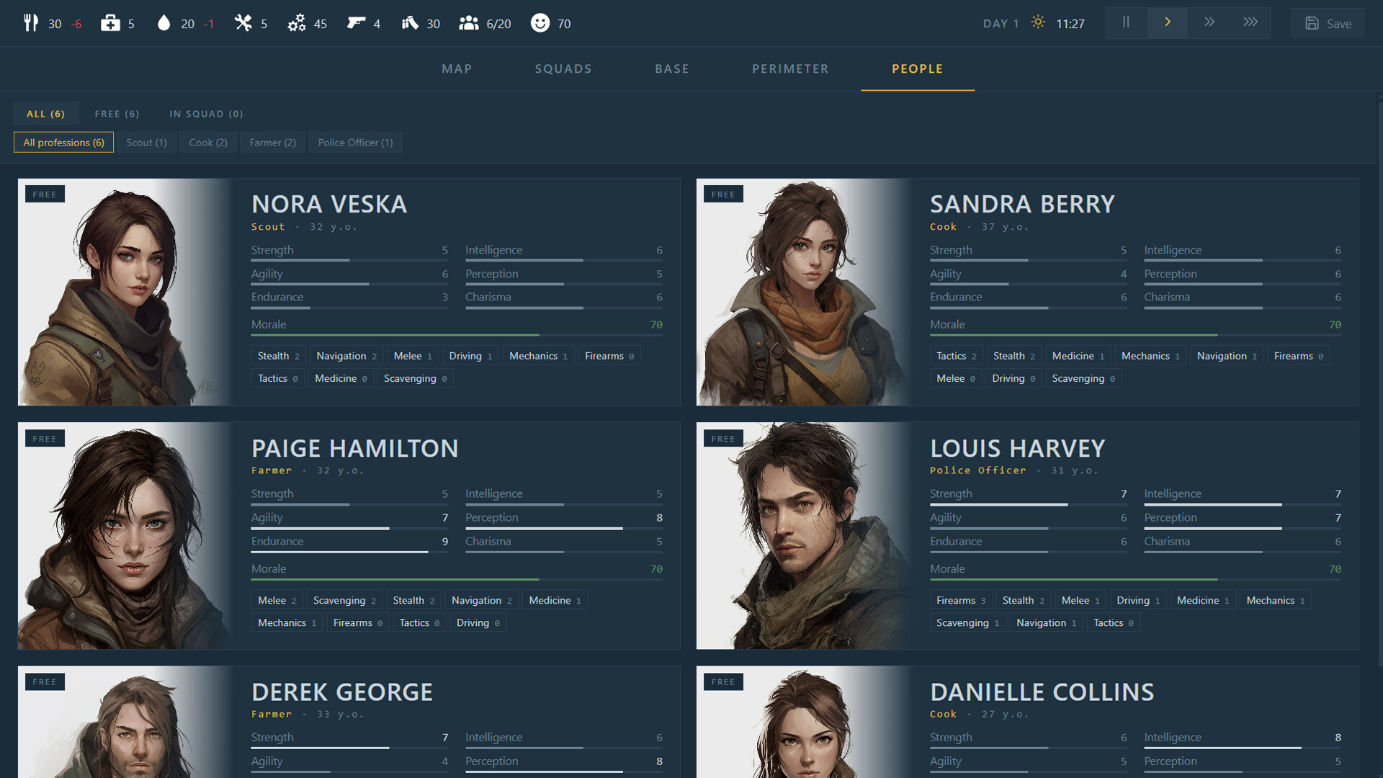The image size is (1383, 778).
Task: Click Louis Harvey's Tactics 0 skill tag
Action: (x=1113, y=622)
